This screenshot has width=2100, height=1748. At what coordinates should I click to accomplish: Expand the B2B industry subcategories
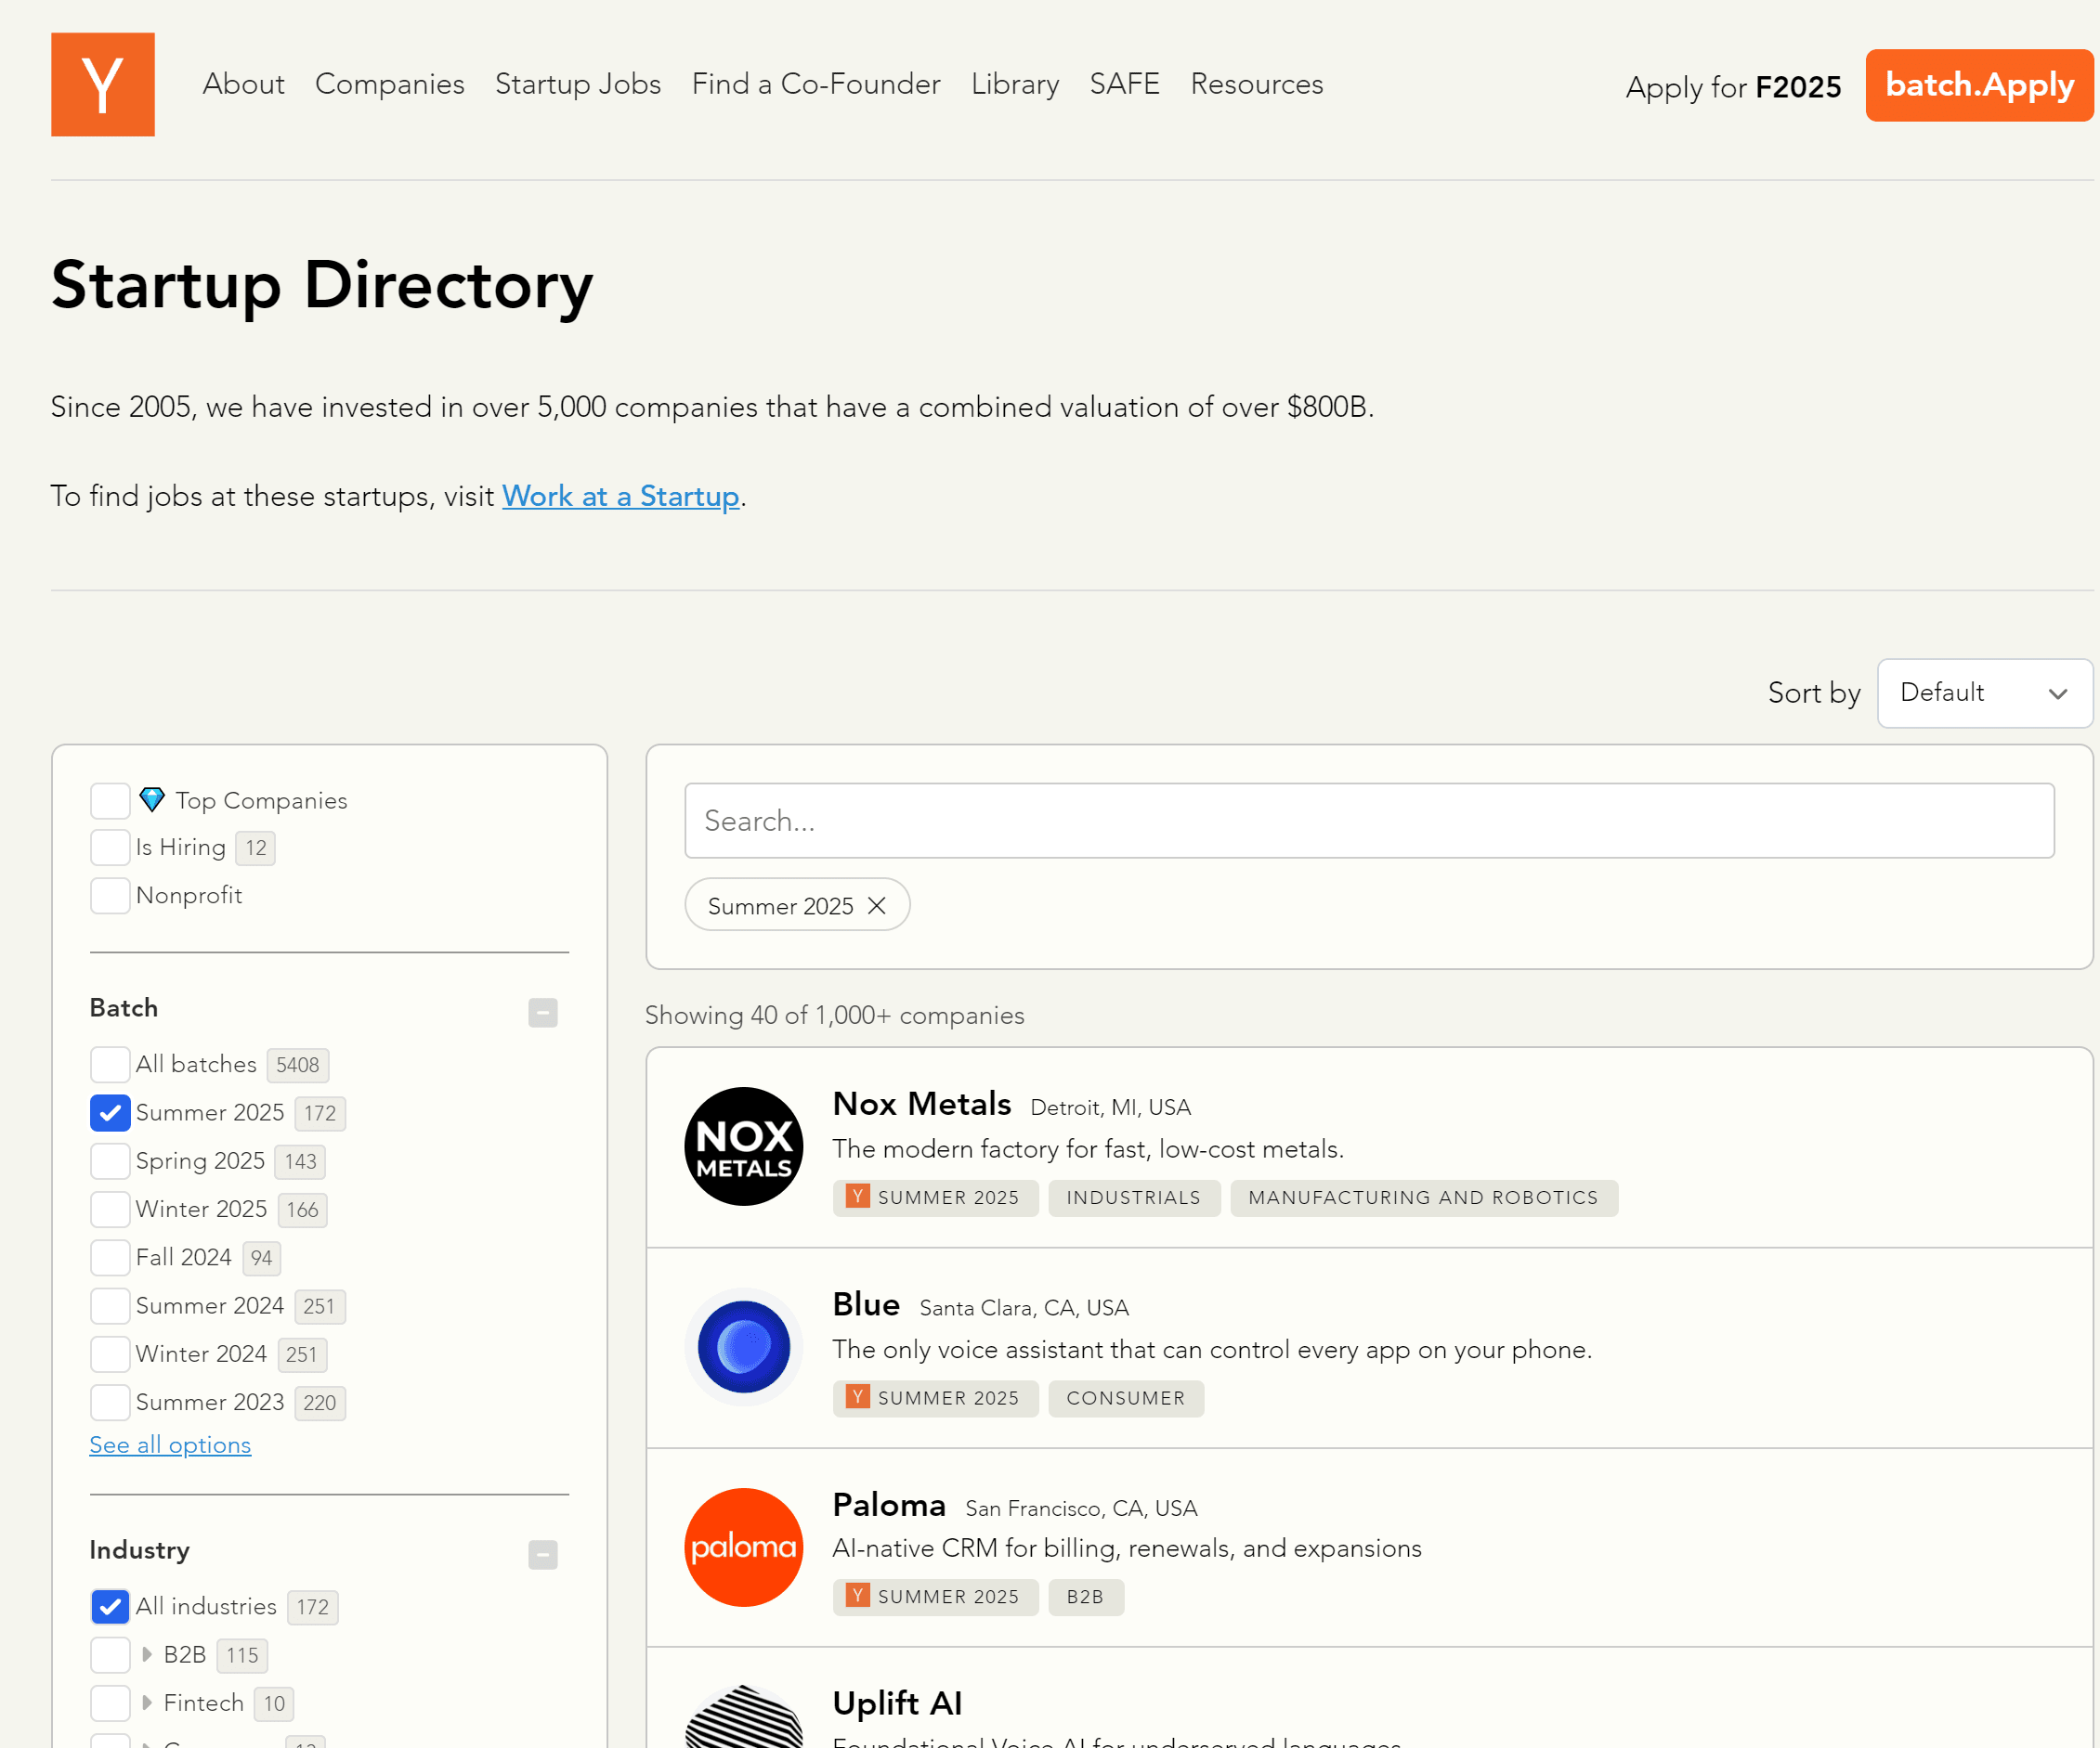[x=147, y=1654]
